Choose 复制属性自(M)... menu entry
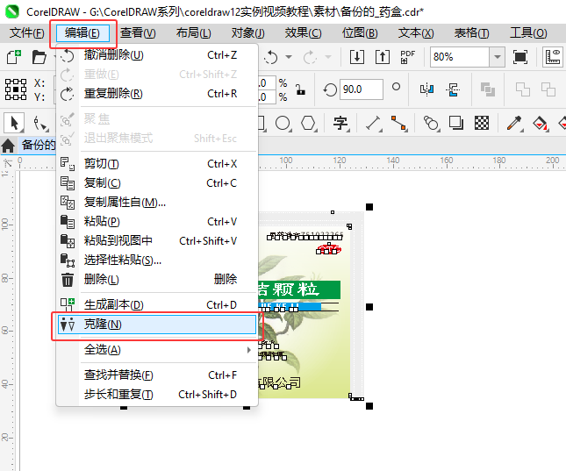The height and width of the screenshot is (471, 566). (x=157, y=203)
